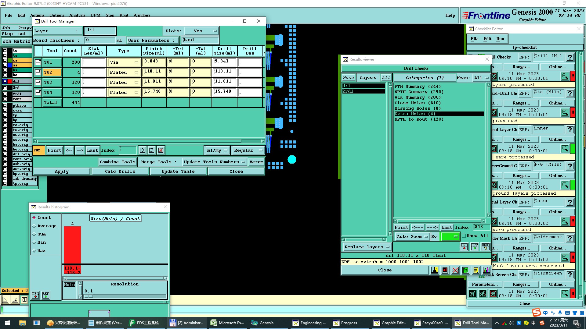Enable Show All checkbox in Results viewer

click(x=464, y=236)
